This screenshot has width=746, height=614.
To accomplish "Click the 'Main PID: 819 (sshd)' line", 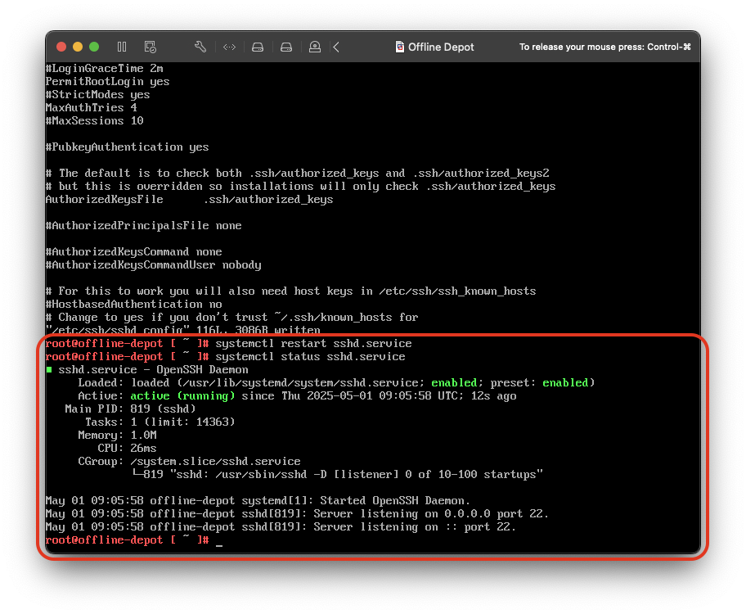I will point(130,409).
